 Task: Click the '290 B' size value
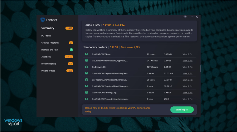167,99
